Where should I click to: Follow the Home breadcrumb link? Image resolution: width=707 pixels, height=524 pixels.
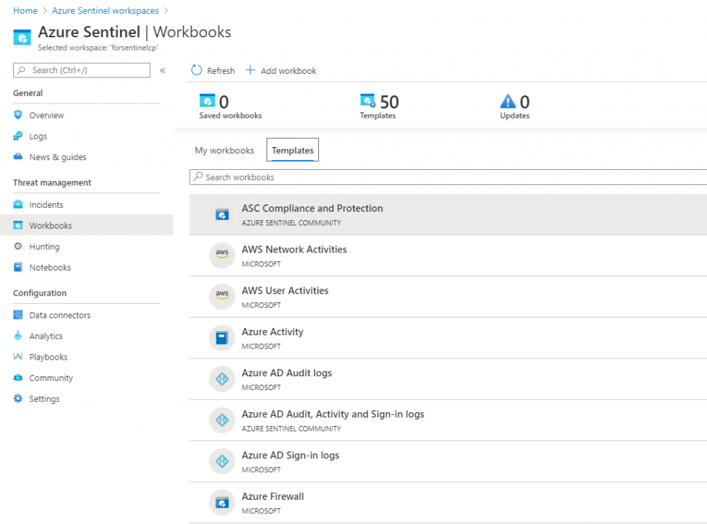[26, 10]
